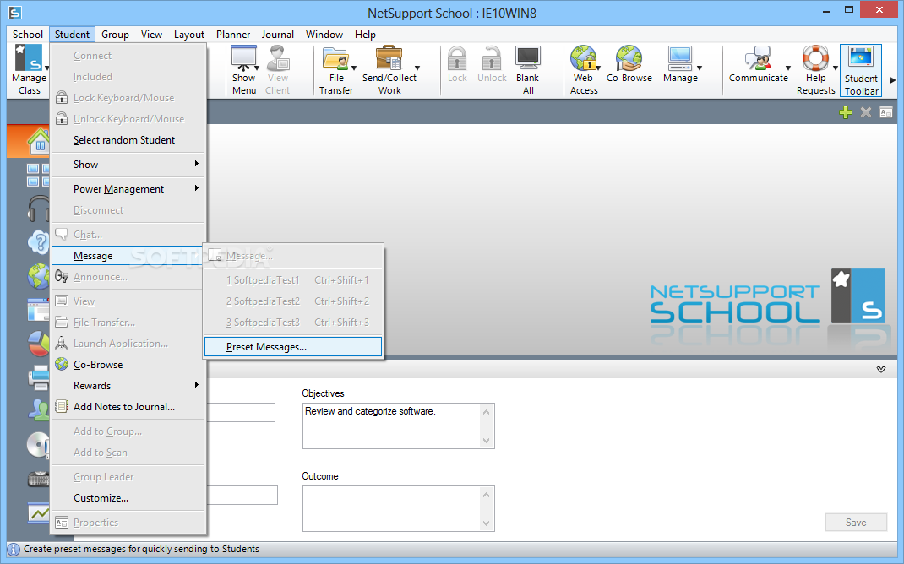Expand the Show submenu
The height and width of the screenshot is (564, 904).
coord(128,164)
